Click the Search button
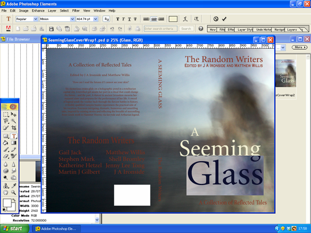Image resolution: width=311 pixels, height=233 pixels. click(186, 28)
